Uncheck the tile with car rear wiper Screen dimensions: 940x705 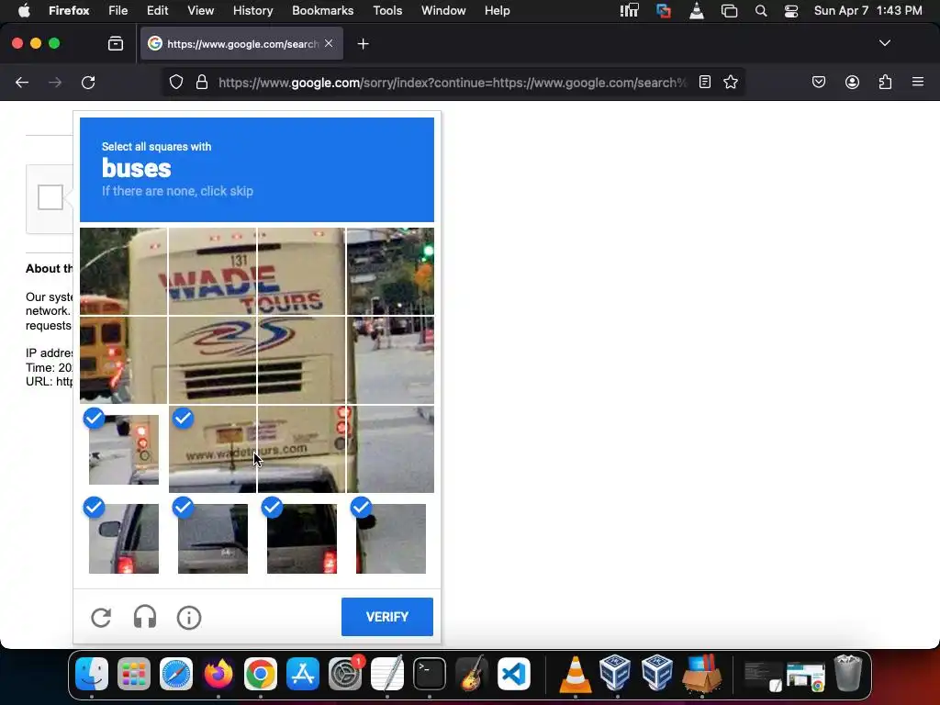(212, 538)
